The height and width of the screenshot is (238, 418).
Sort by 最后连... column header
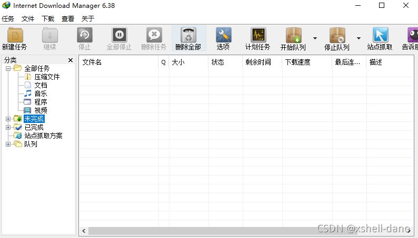[349, 62]
